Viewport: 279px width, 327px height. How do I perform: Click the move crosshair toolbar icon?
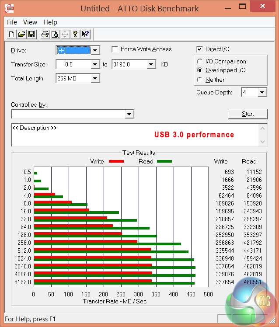65,34
